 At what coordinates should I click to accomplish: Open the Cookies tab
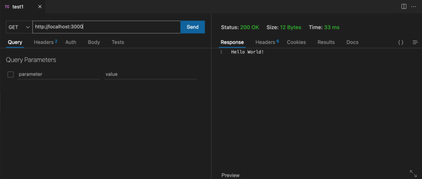(x=296, y=42)
